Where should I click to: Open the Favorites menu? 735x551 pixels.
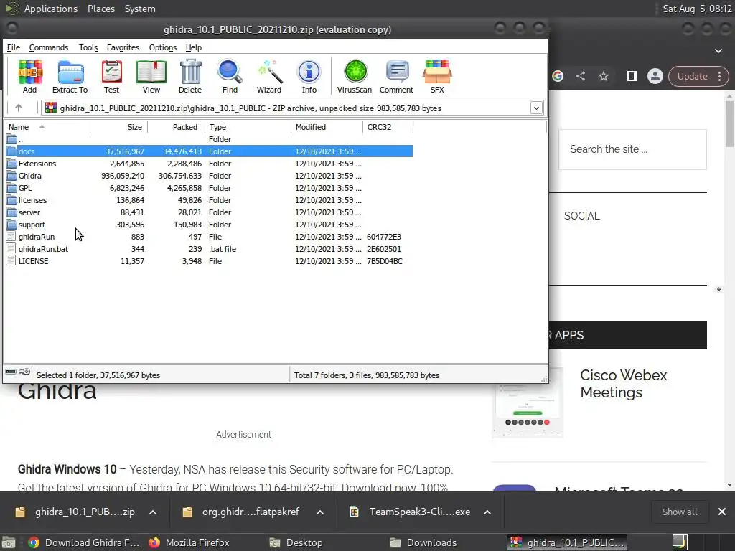point(123,47)
